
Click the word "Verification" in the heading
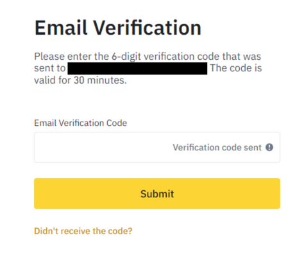click(x=147, y=28)
